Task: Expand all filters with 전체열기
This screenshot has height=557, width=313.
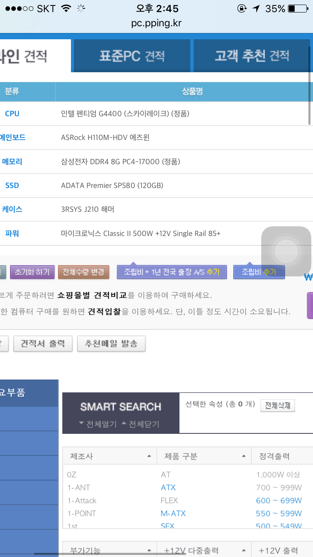Action: (98, 424)
